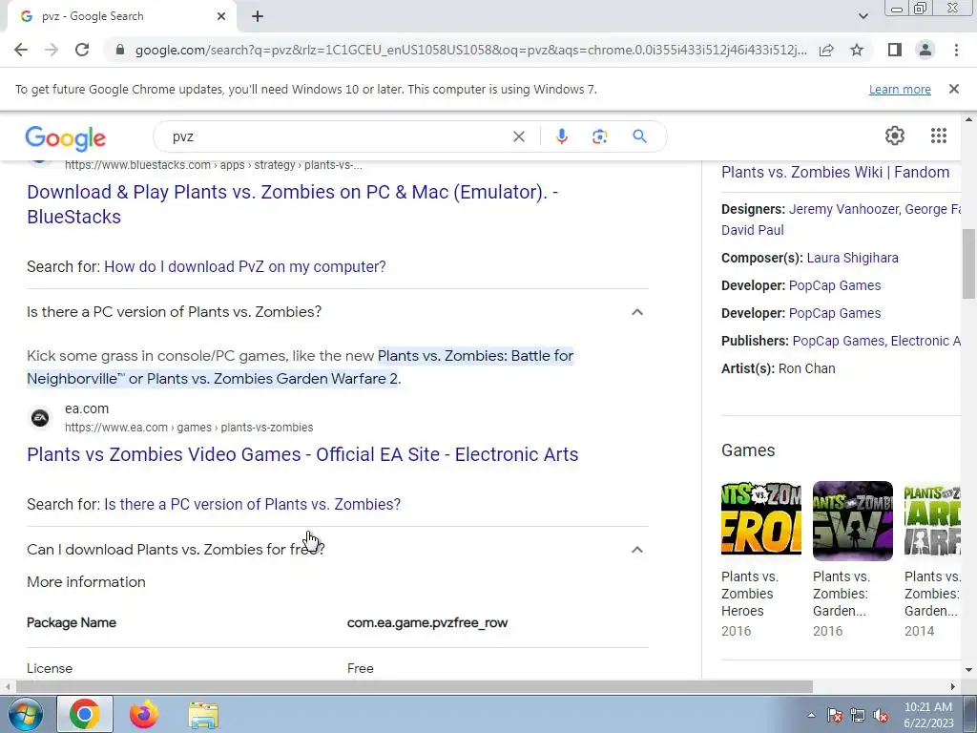
Task: Share this page from the address bar
Action: (x=826, y=50)
